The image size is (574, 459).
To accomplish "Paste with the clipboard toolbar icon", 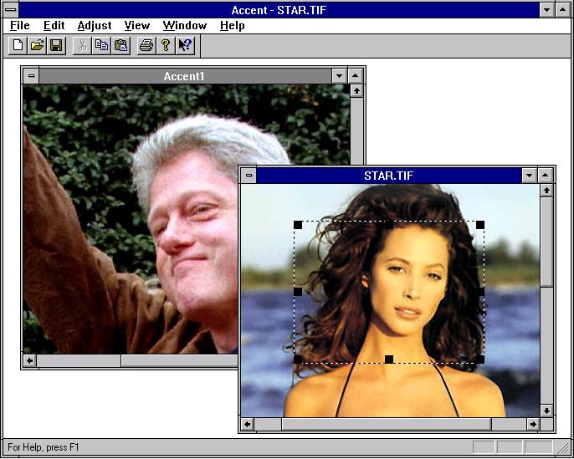I will [120, 46].
